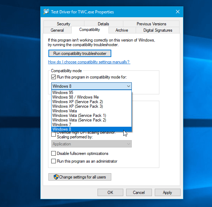Image resolution: width=212 pixels, height=207 pixels.
Task: Pick Windows Vista (Service Pack 2)
Action: pyautogui.click(x=92, y=120)
